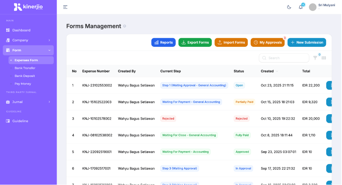Image resolution: width=342 pixels, height=185 pixels.
Task: Click the Step 1 Waiting Approval badge
Action: coord(194,85)
